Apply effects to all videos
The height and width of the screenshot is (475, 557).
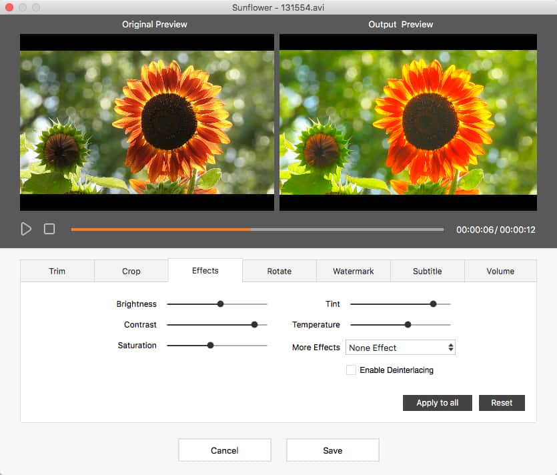pyautogui.click(x=437, y=402)
